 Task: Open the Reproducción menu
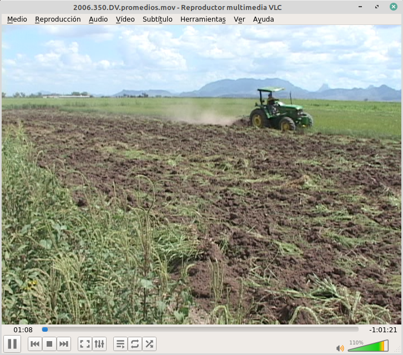tap(58, 19)
